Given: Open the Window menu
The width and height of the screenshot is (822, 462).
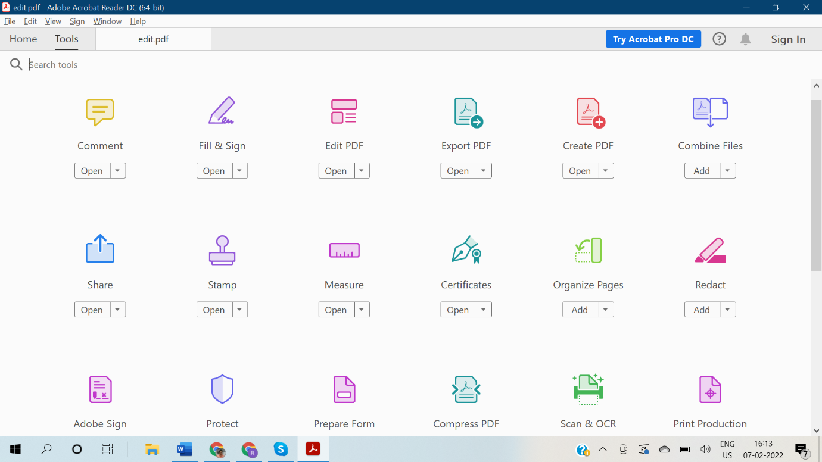Looking at the screenshot, I should click(x=107, y=21).
